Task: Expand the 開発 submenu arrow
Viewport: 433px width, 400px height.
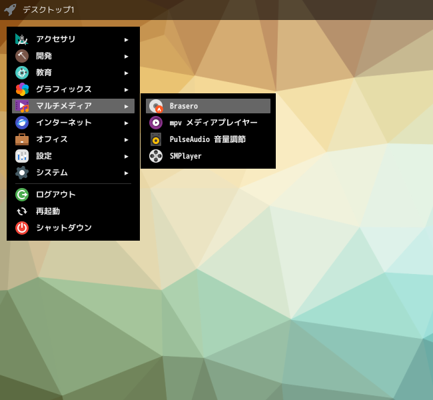Action: point(126,57)
